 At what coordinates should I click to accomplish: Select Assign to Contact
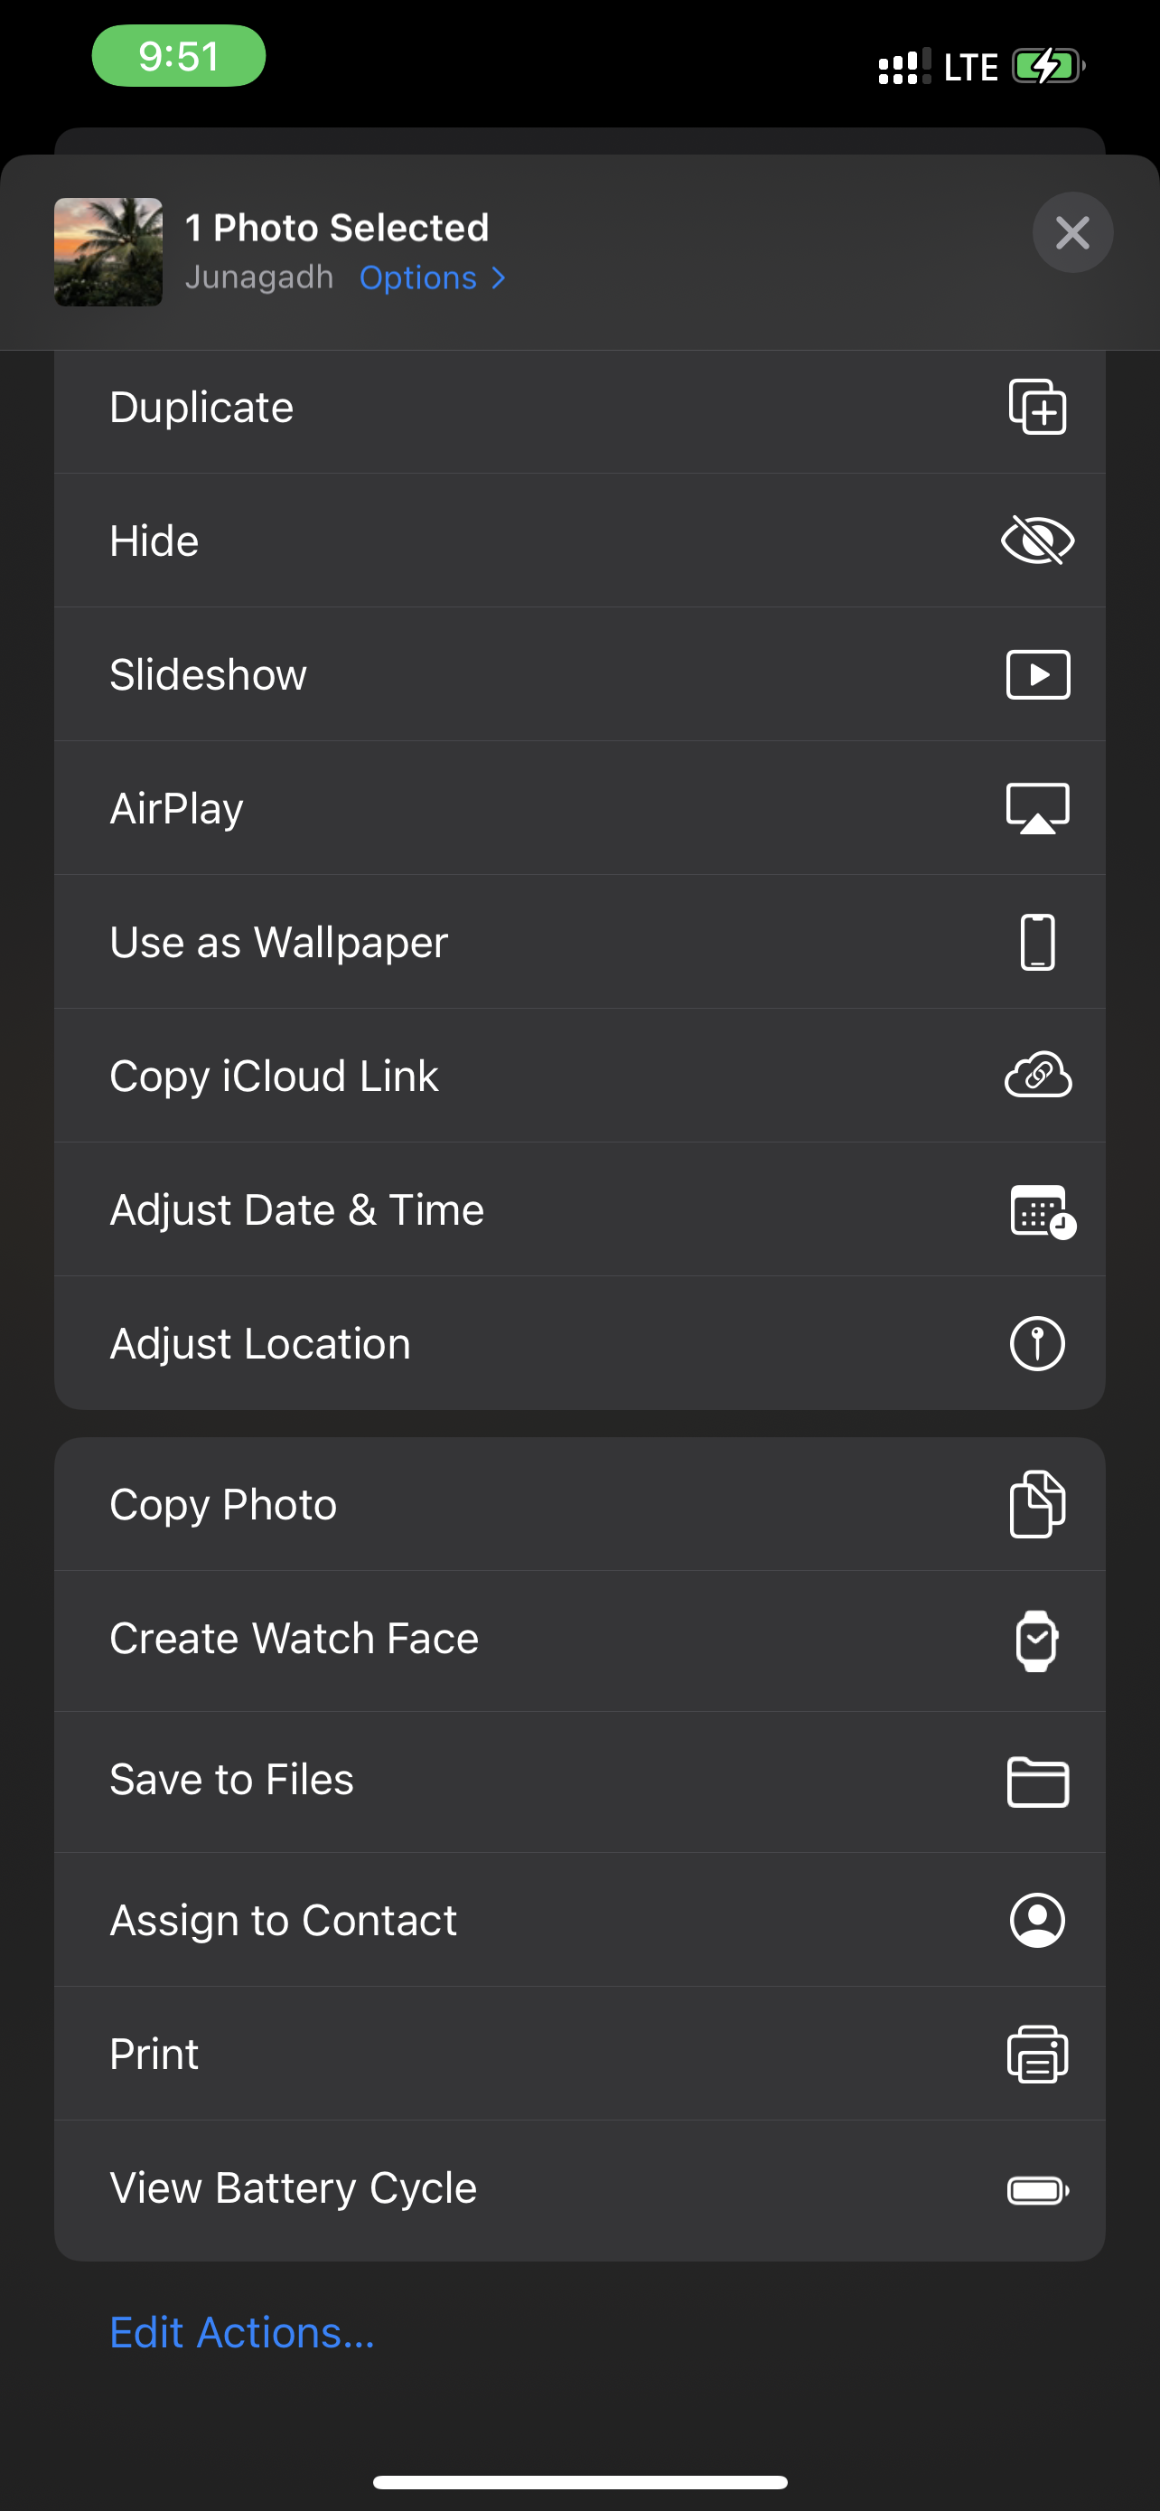283,1920
